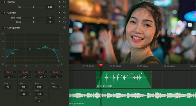The height and width of the screenshot is (106, 196).
Task: Click first volume keyframe on Voice Over clip
Action: (x=119, y=74)
